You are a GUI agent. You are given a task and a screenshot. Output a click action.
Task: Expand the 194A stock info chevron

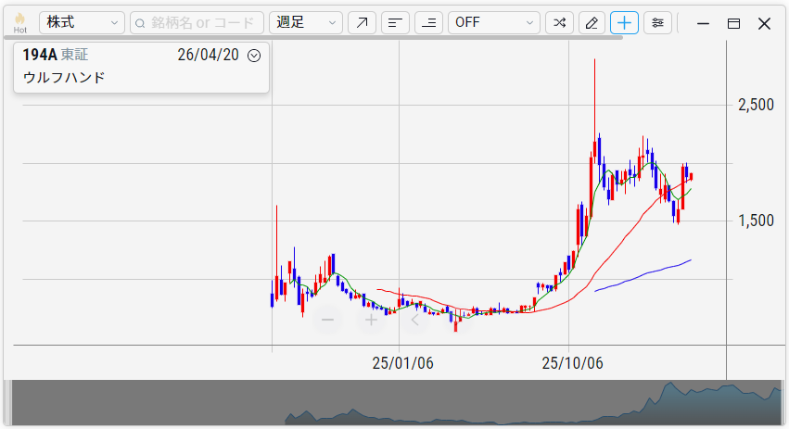(x=255, y=56)
